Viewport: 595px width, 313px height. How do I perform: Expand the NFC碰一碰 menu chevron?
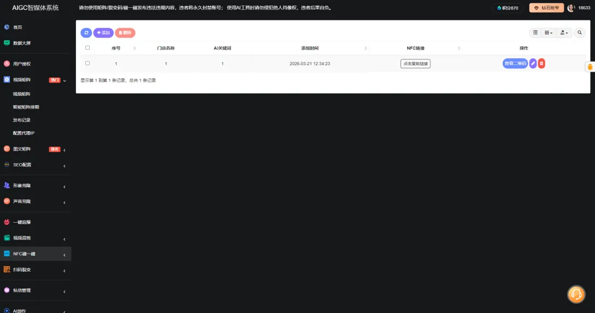pos(64,255)
